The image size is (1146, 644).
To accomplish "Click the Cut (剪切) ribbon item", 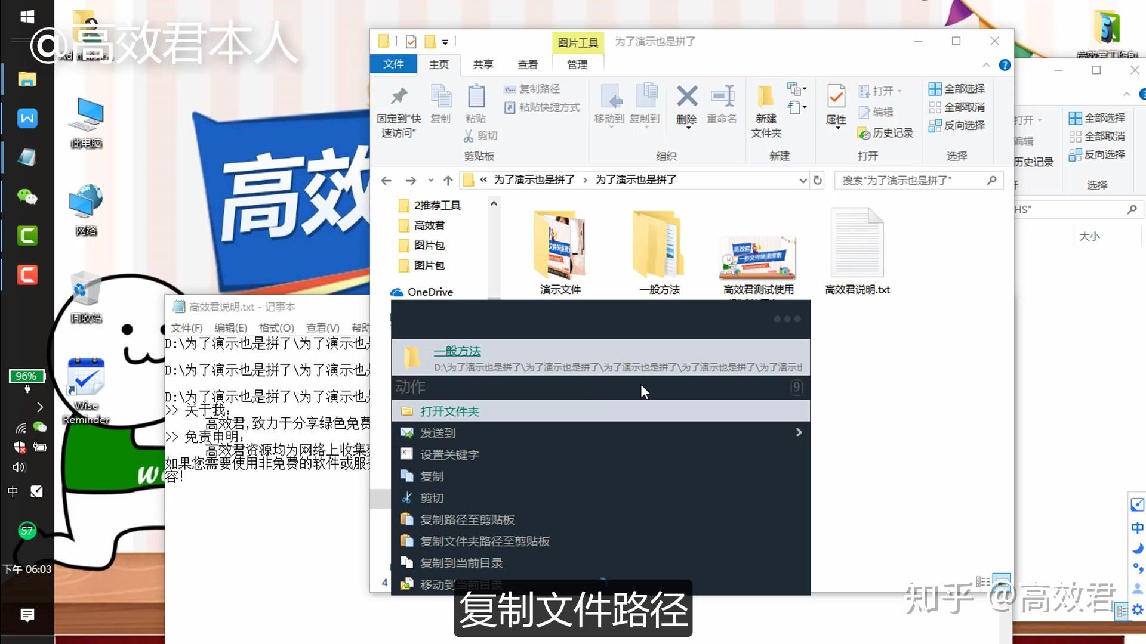I will coord(481,135).
